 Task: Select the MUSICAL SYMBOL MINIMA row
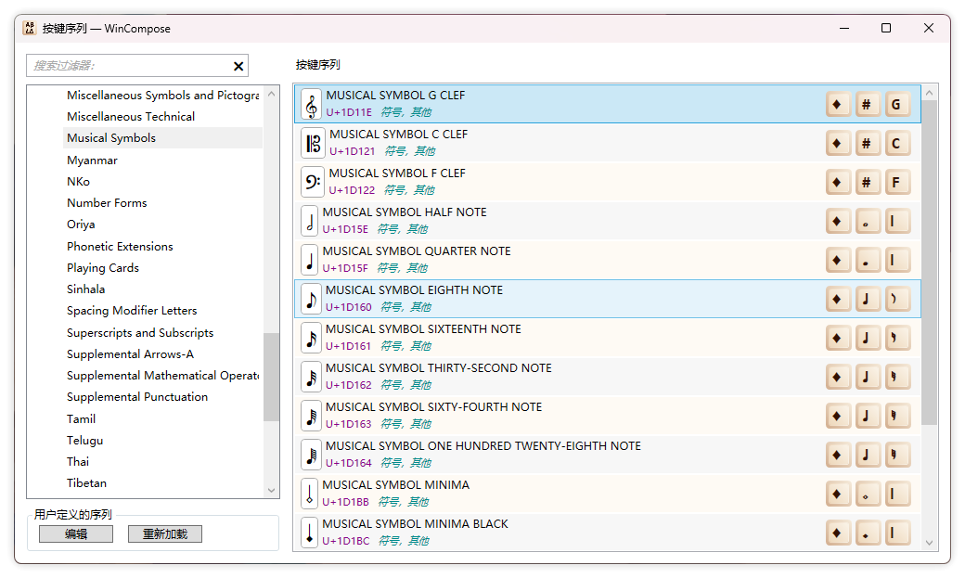(557, 494)
